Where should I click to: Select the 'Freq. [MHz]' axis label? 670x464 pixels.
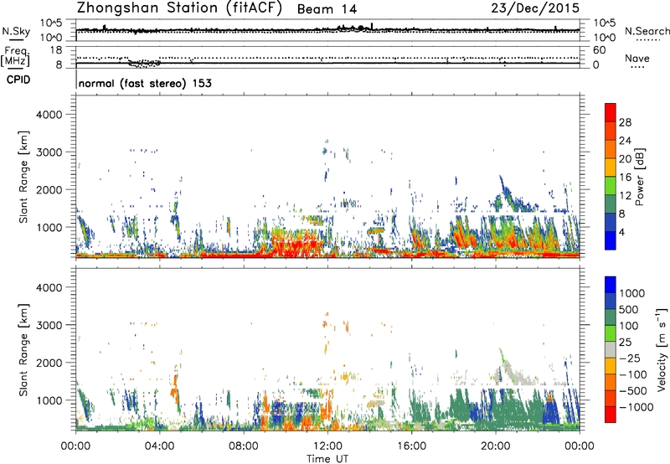point(16,57)
